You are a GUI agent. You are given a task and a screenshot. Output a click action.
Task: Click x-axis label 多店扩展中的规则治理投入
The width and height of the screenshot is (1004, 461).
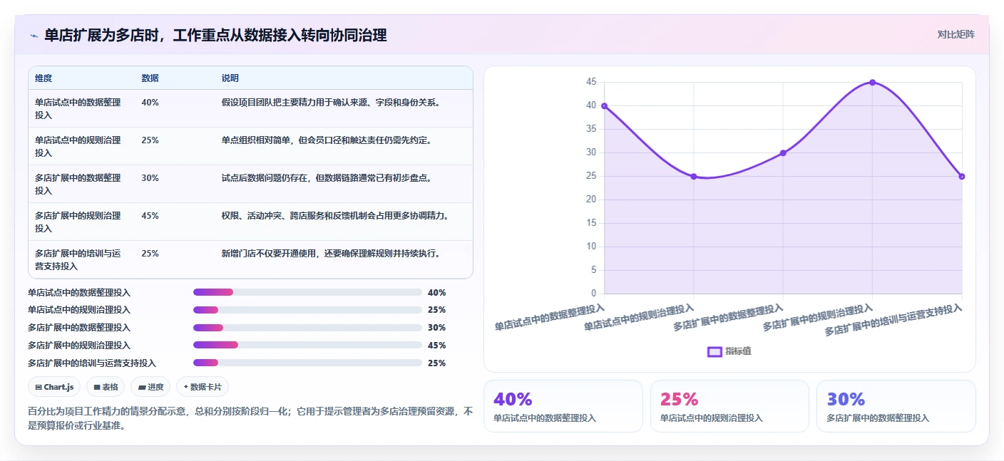point(818,316)
